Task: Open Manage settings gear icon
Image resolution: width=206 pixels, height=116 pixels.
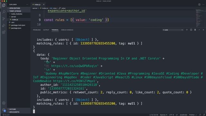Action: (x=4, y=110)
